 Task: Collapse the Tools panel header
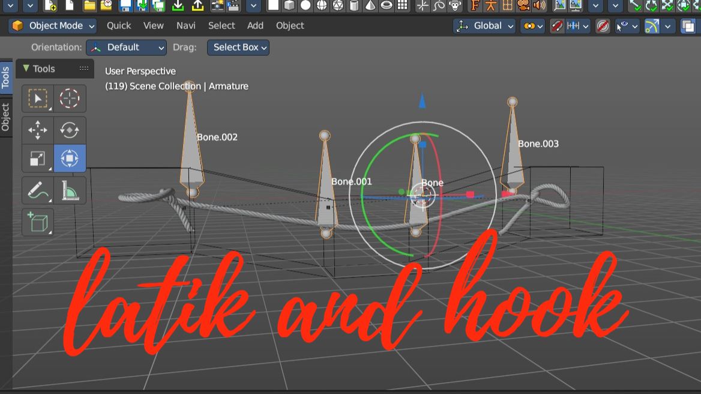click(26, 68)
